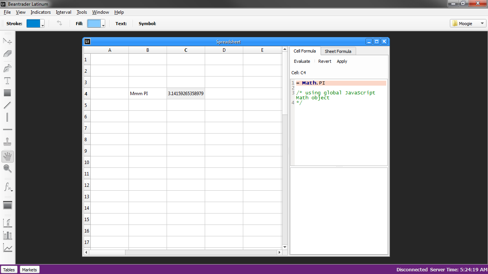Click row header 10

[x=87, y=162]
